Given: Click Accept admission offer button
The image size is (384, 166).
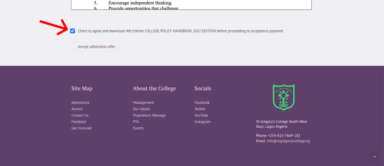Looking at the screenshot, I should click(97, 47).
